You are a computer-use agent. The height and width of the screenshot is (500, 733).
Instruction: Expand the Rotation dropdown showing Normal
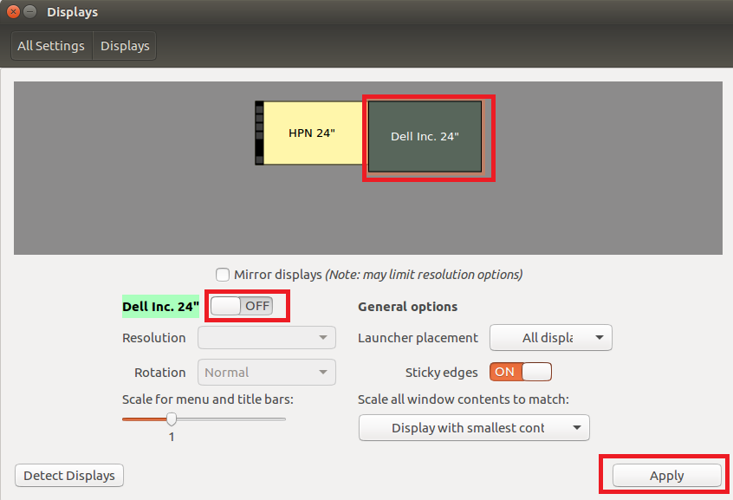(x=267, y=372)
